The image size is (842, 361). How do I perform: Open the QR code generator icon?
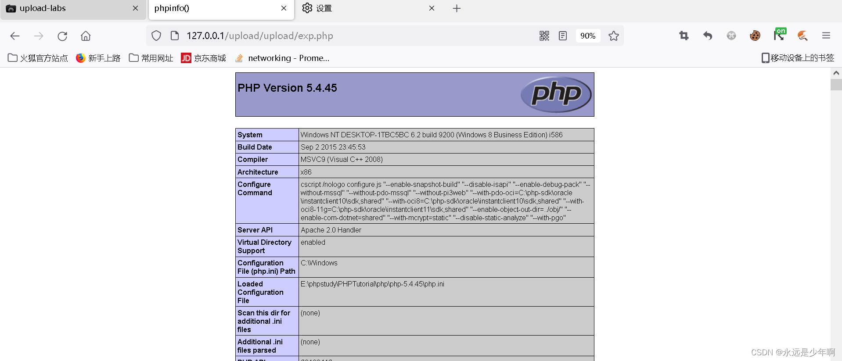[544, 36]
